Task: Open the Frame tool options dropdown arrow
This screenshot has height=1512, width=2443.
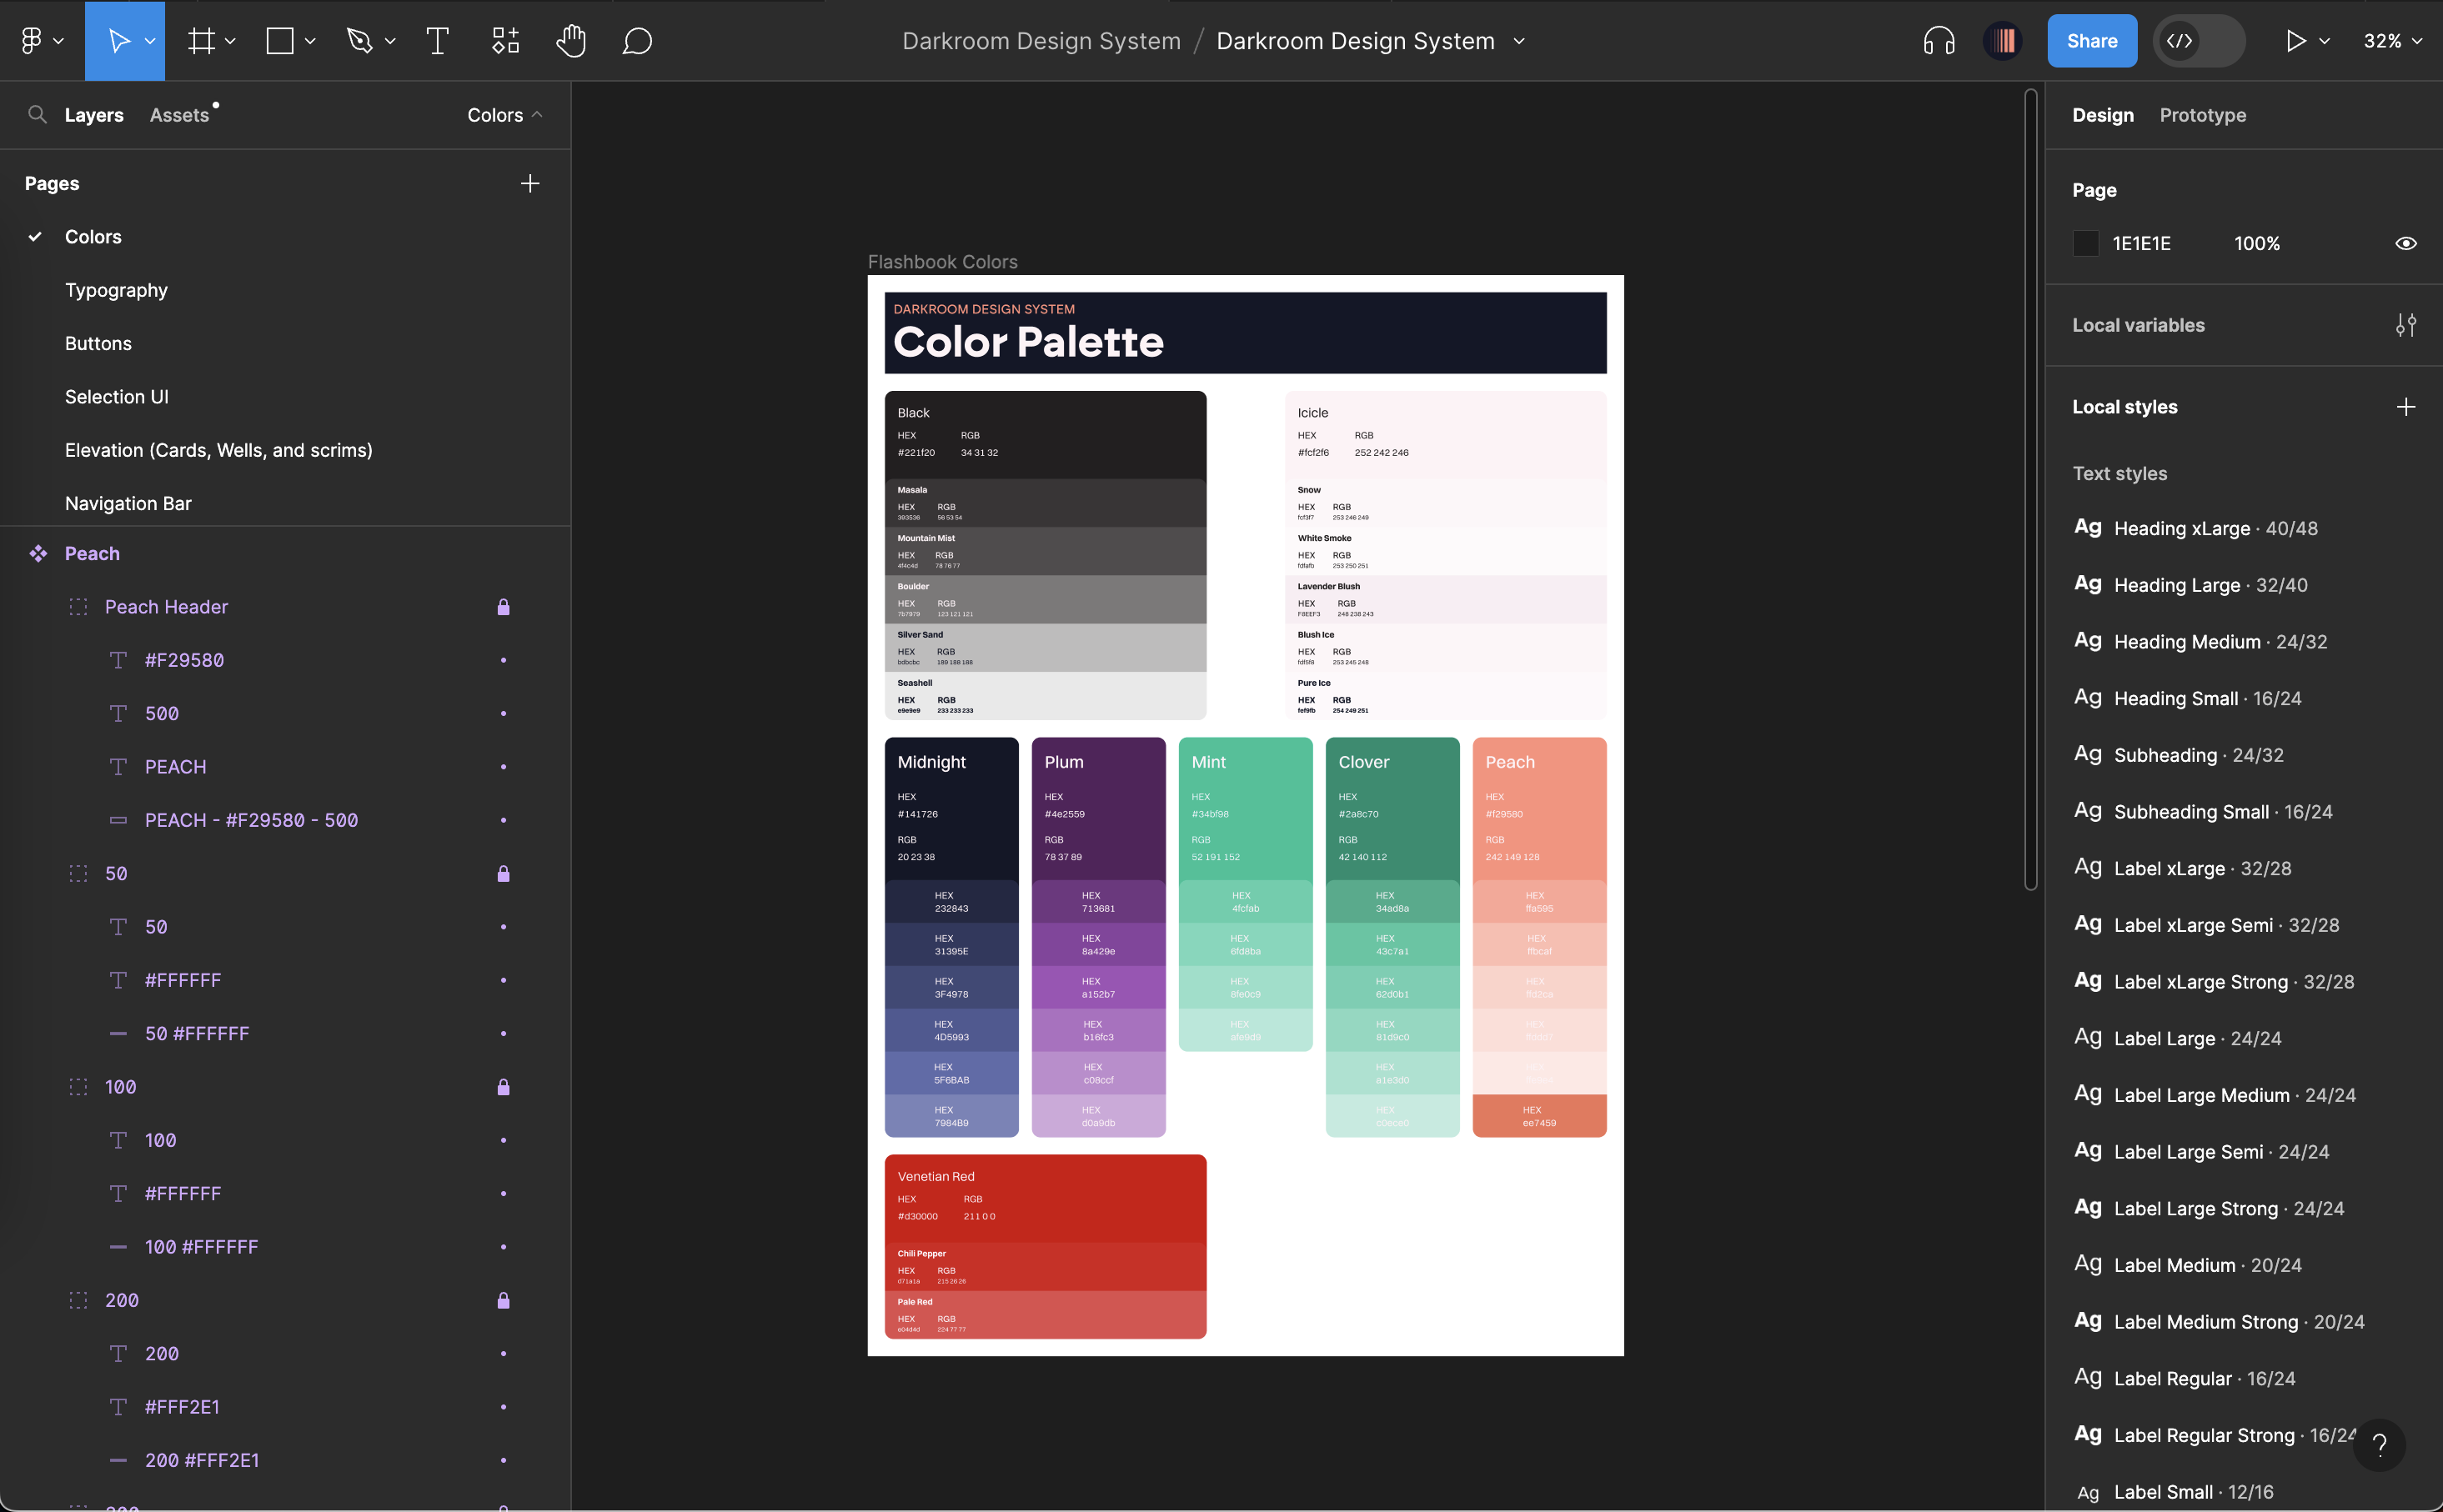Action: pyautogui.click(x=230, y=41)
